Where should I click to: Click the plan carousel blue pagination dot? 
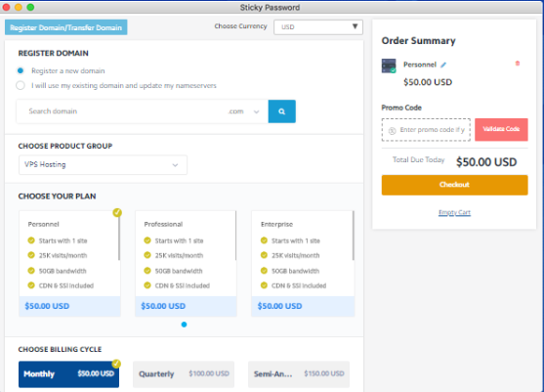[x=184, y=325]
